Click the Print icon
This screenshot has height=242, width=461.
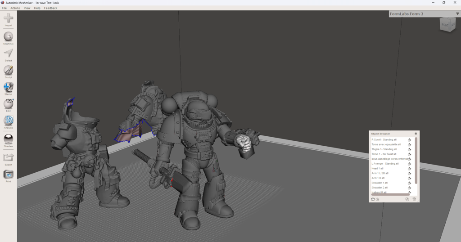8,175
